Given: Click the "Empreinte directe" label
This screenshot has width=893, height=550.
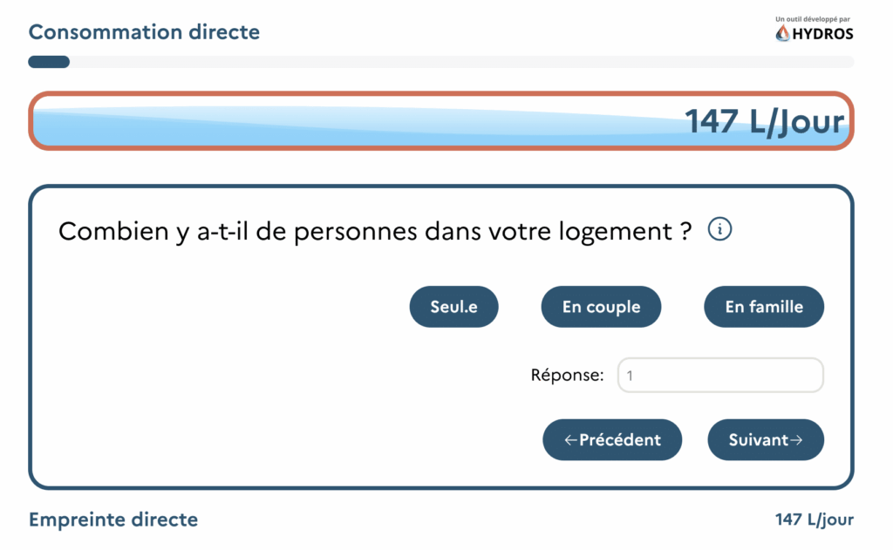Looking at the screenshot, I should click(113, 520).
